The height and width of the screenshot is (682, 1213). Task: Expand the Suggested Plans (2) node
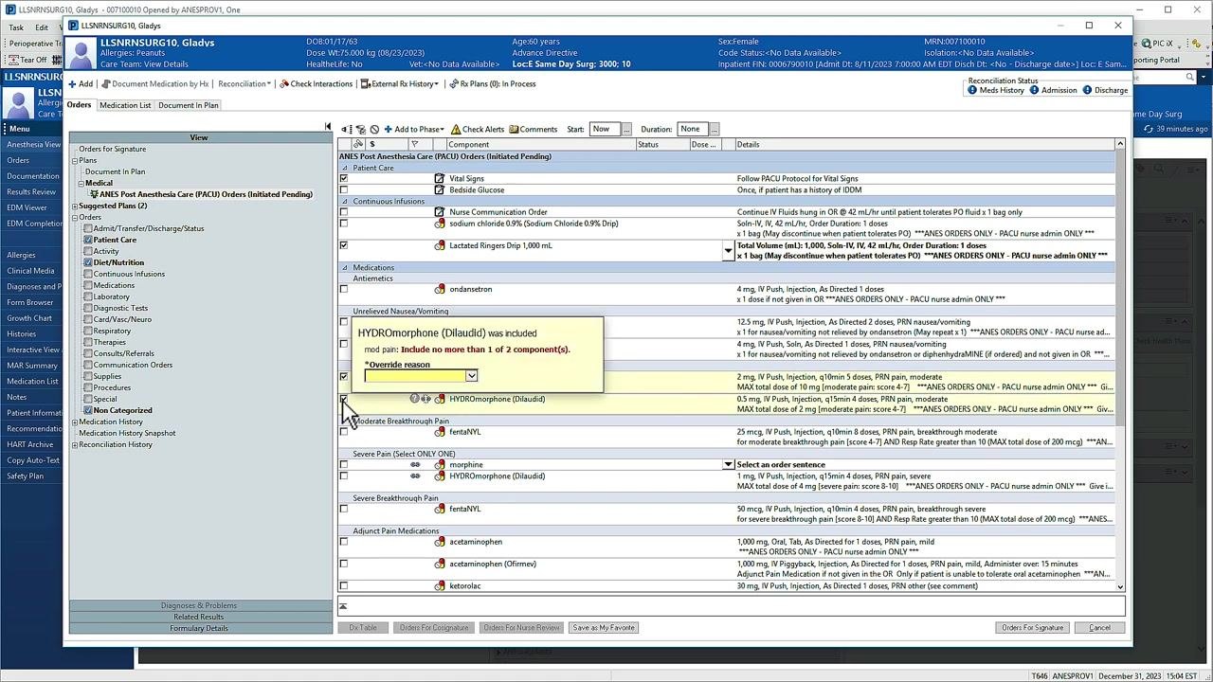(75, 206)
